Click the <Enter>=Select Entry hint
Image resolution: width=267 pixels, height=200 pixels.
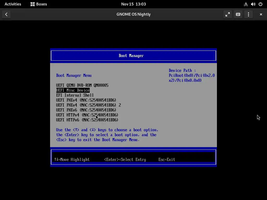pos(125,160)
